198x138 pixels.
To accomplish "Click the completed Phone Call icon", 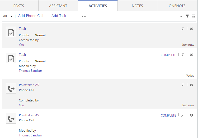I will tap(11, 88).
